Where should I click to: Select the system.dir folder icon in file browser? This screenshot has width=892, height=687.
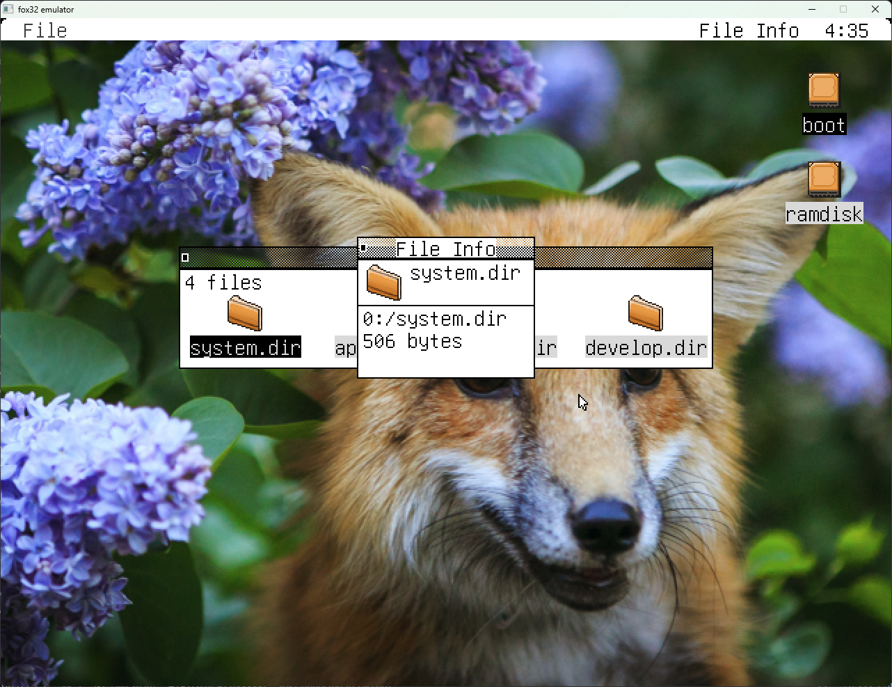click(x=245, y=313)
